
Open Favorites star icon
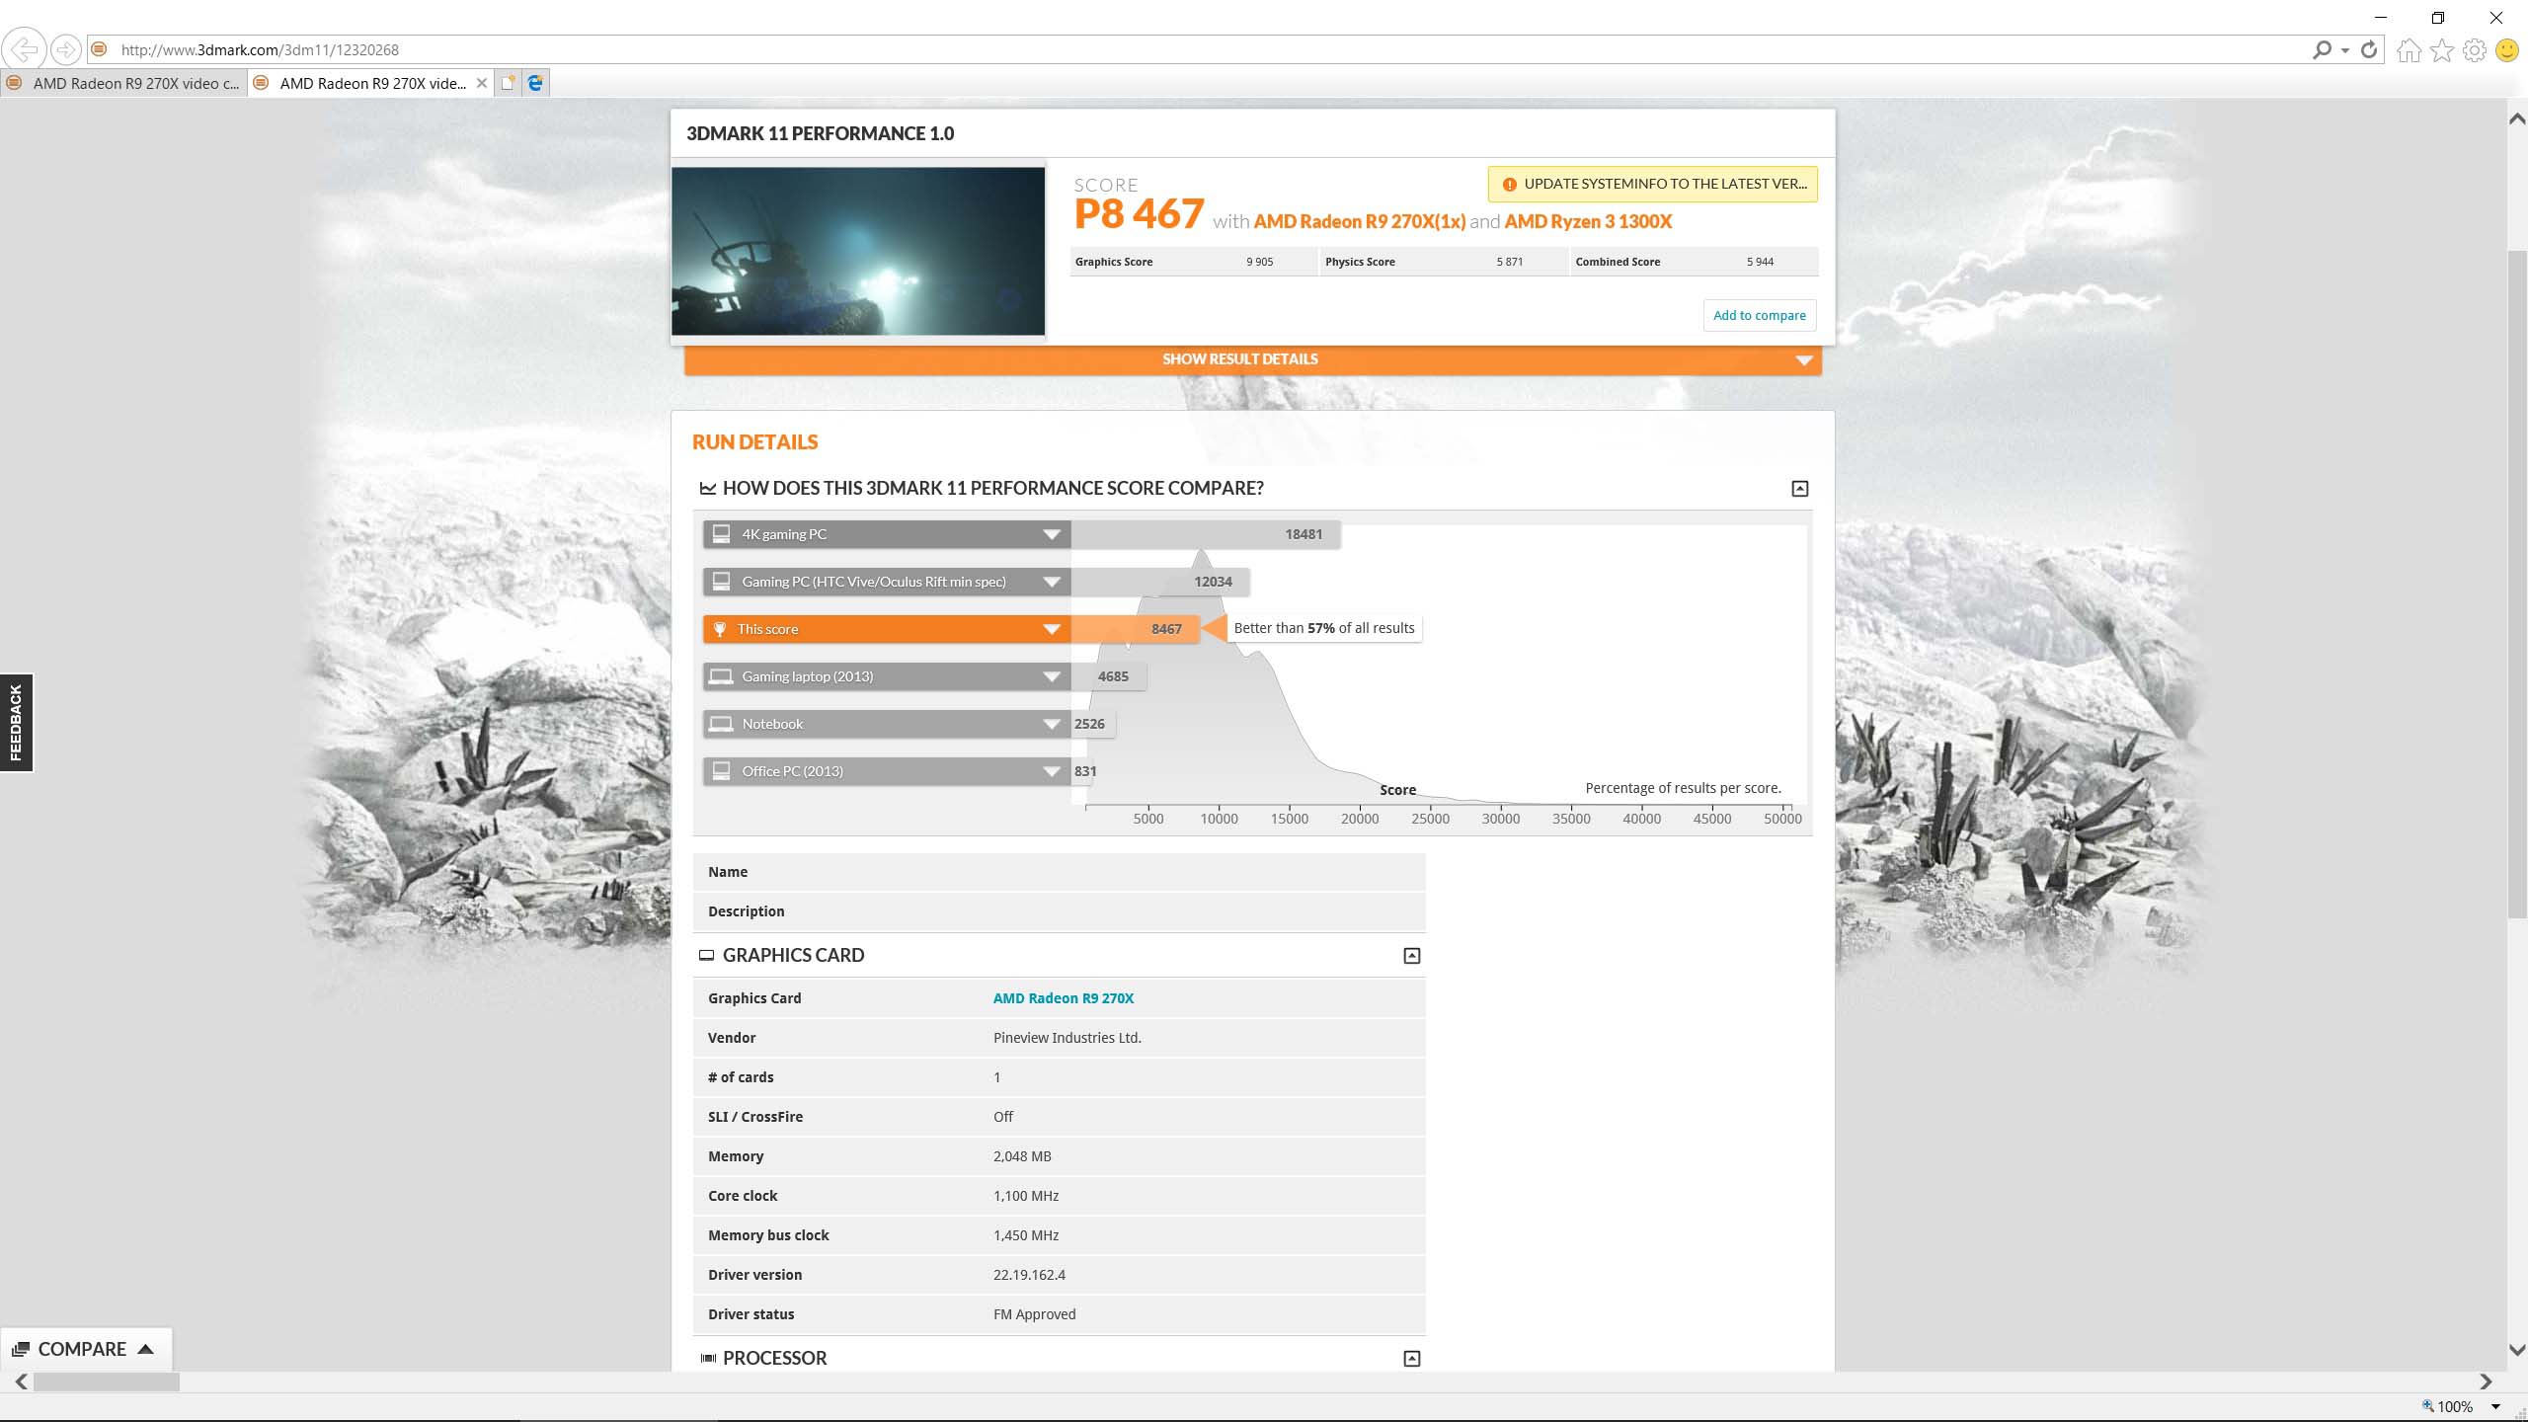2442,49
